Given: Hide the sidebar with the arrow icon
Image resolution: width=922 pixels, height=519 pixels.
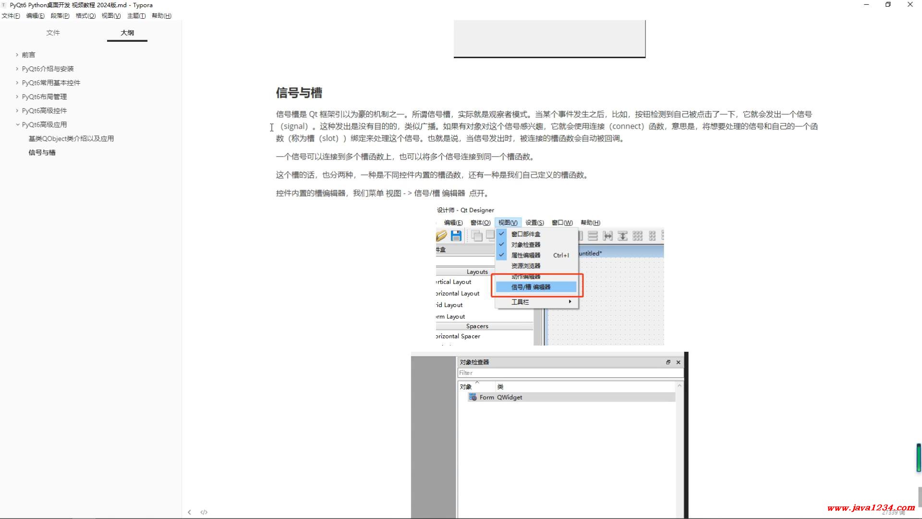Looking at the screenshot, I should click(189, 512).
